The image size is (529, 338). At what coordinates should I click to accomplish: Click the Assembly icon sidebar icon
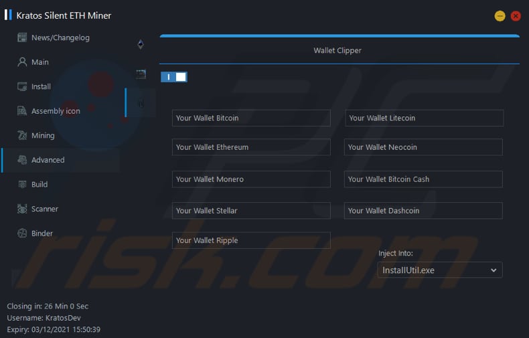(x=22, y=111)
